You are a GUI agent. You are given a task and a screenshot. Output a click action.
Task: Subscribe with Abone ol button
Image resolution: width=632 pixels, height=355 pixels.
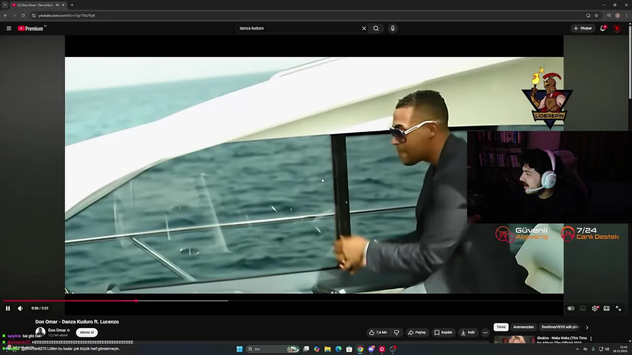[87, 332]
